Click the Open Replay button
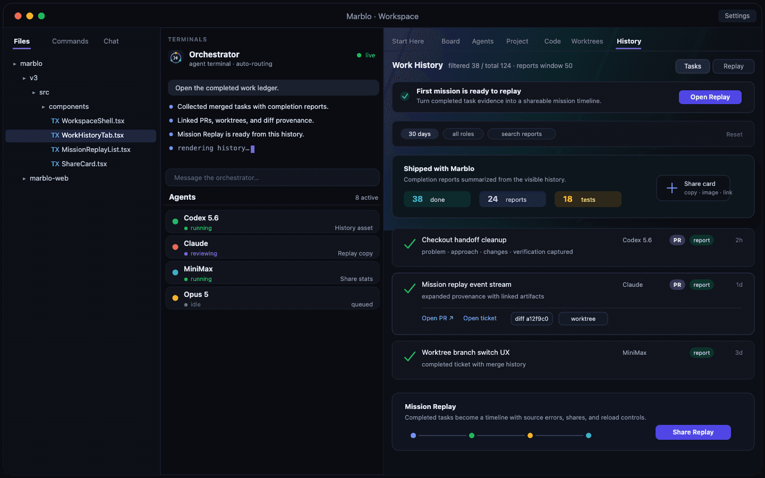The height and width of the screenshot is (478, 765). pos(710,97)
